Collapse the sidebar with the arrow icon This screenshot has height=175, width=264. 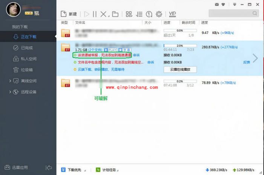pos(49,167)
